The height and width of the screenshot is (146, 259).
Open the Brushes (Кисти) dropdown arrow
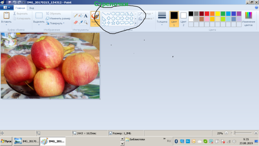click(95, 25)
